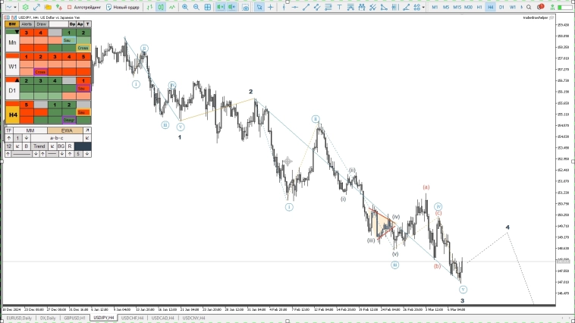
Task: Open the GBPUSD,H1 chart tab
Action: point(74,318)
